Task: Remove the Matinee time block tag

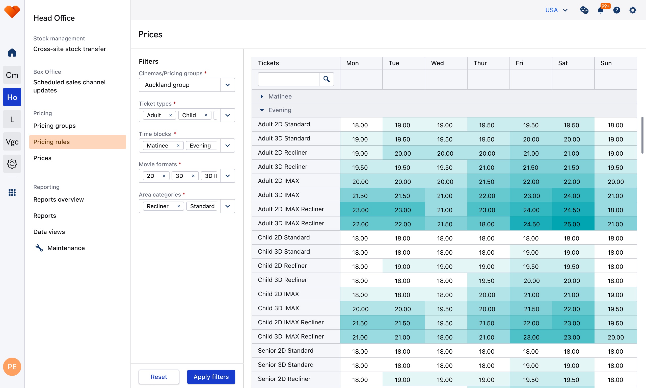Action: click(x=178, y=146)
